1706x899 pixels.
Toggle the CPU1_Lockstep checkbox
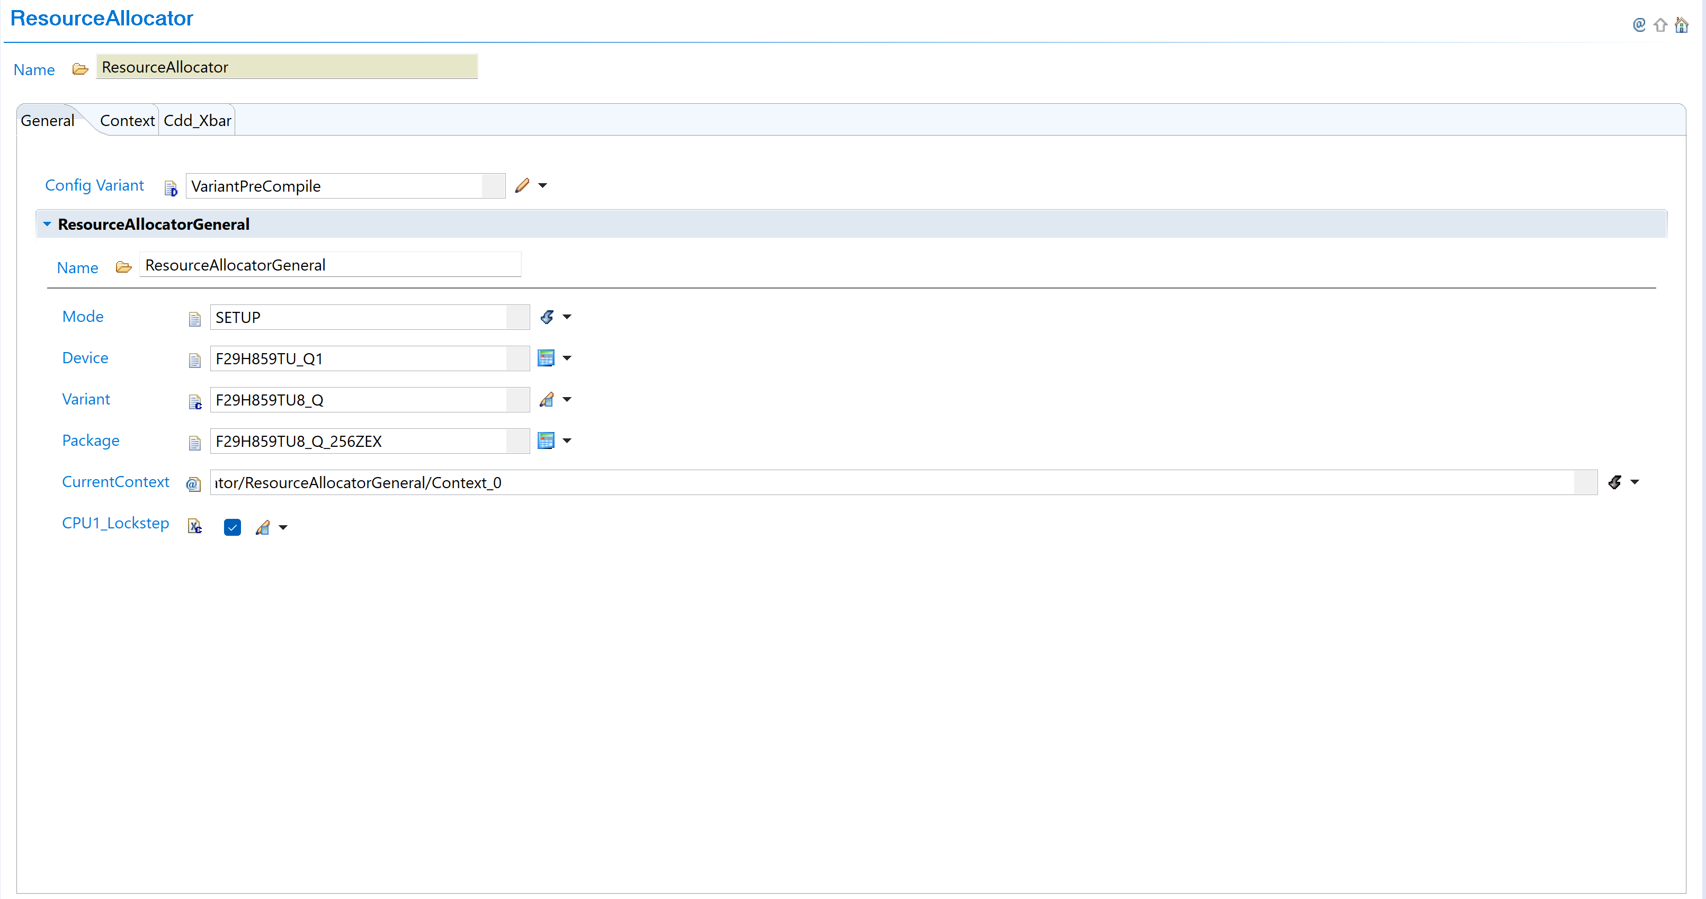(233, 527)
